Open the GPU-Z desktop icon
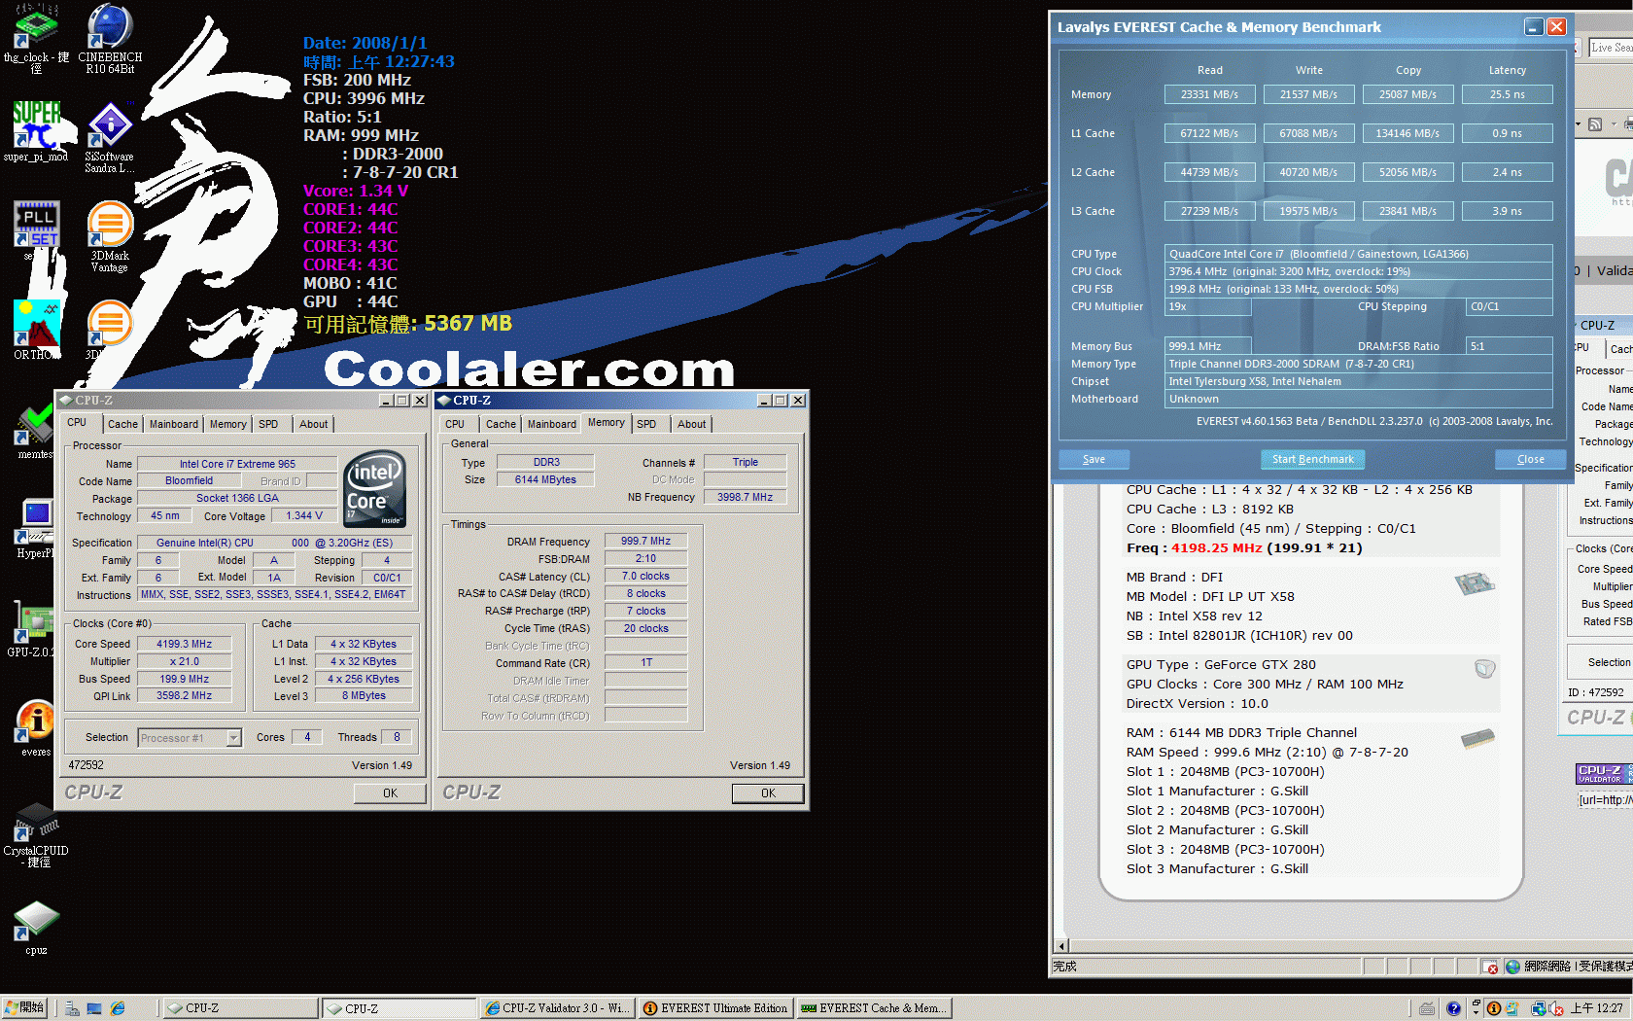1633x1021 pixels. point(31,627)
